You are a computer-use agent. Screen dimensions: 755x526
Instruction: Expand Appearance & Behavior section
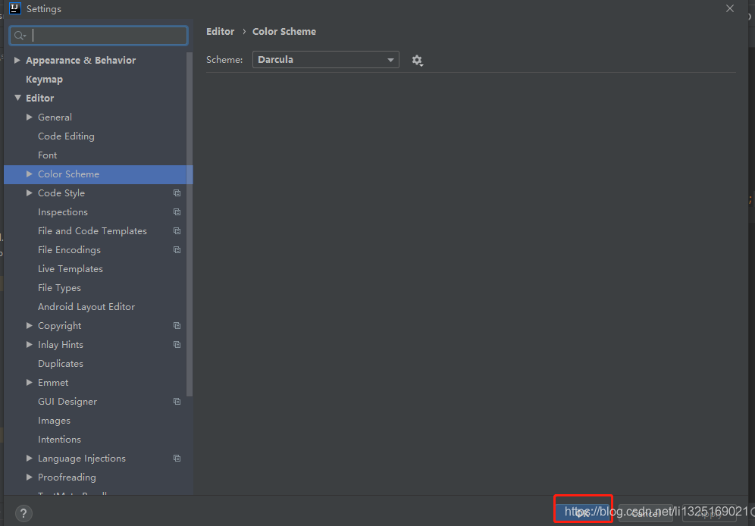click(x=17, y=60)
